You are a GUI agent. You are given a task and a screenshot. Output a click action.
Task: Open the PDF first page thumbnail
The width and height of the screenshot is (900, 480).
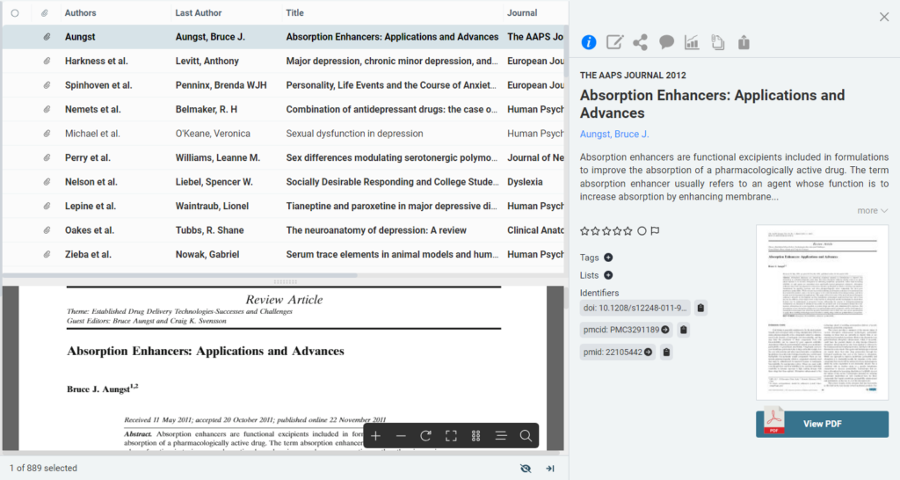pos(822,312)
